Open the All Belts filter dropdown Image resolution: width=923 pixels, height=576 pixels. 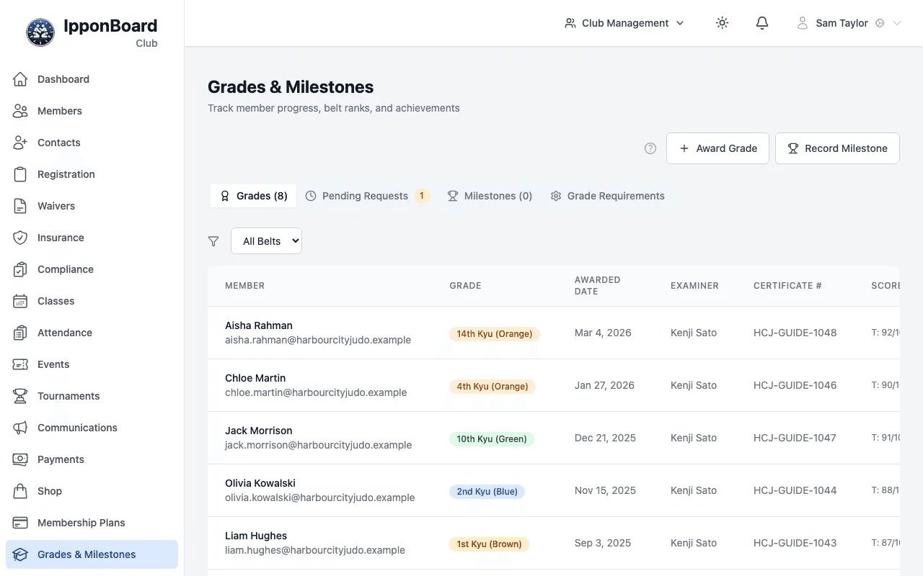tap(266, 241)
